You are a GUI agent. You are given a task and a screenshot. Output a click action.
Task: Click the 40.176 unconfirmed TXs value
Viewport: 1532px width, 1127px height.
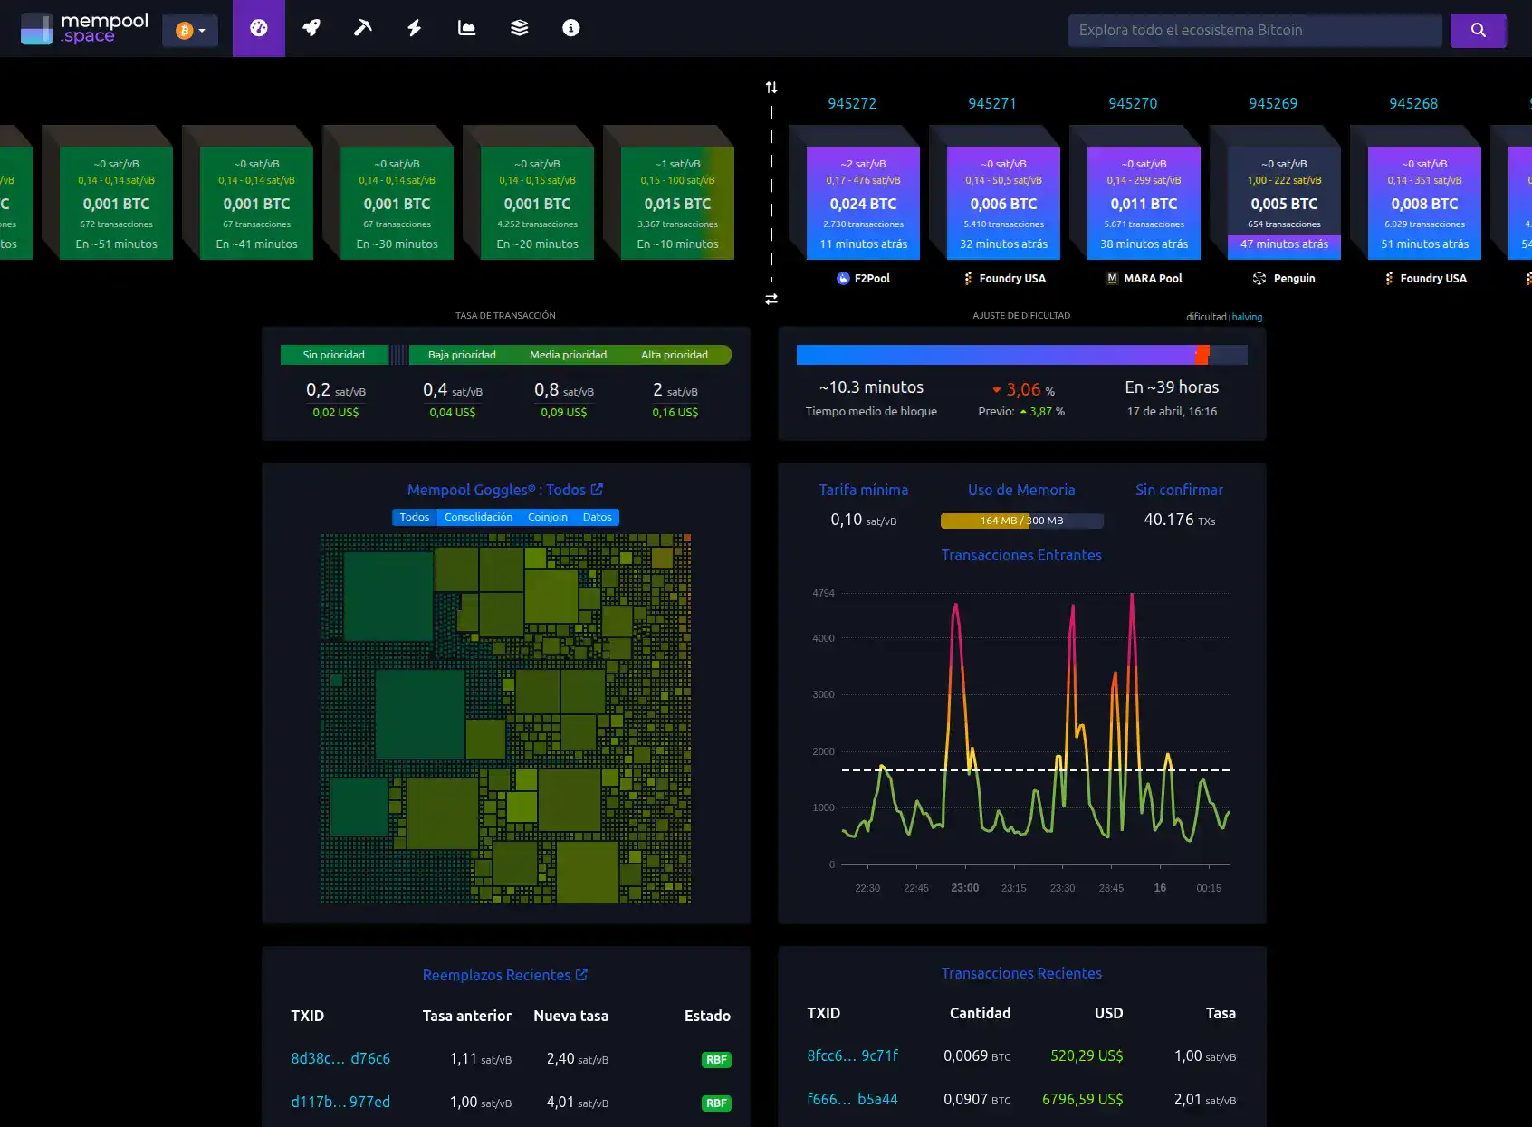(1179, 520)
